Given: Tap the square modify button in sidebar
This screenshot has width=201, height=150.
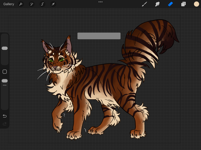Looking at the screenshot, I should tap(5, 72).
